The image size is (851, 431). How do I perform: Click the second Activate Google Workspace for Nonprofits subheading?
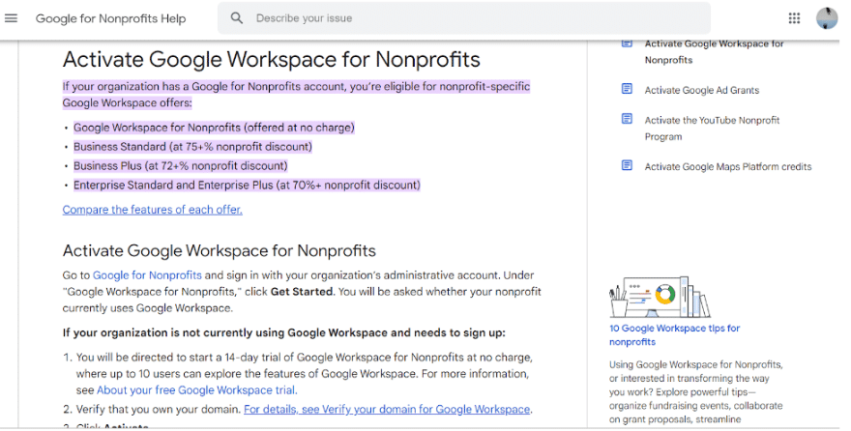click(x=220, y=251)
